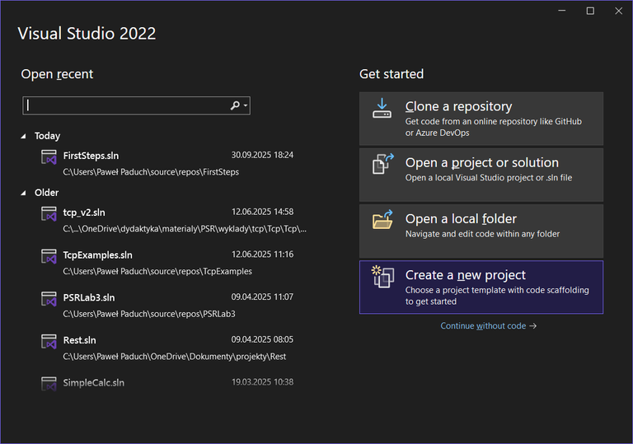
Task: Focus the Open recent search box
Action: (x=125, y=105)
